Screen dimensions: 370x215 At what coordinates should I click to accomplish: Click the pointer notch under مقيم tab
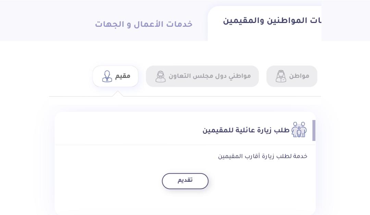tap(118, 94)
